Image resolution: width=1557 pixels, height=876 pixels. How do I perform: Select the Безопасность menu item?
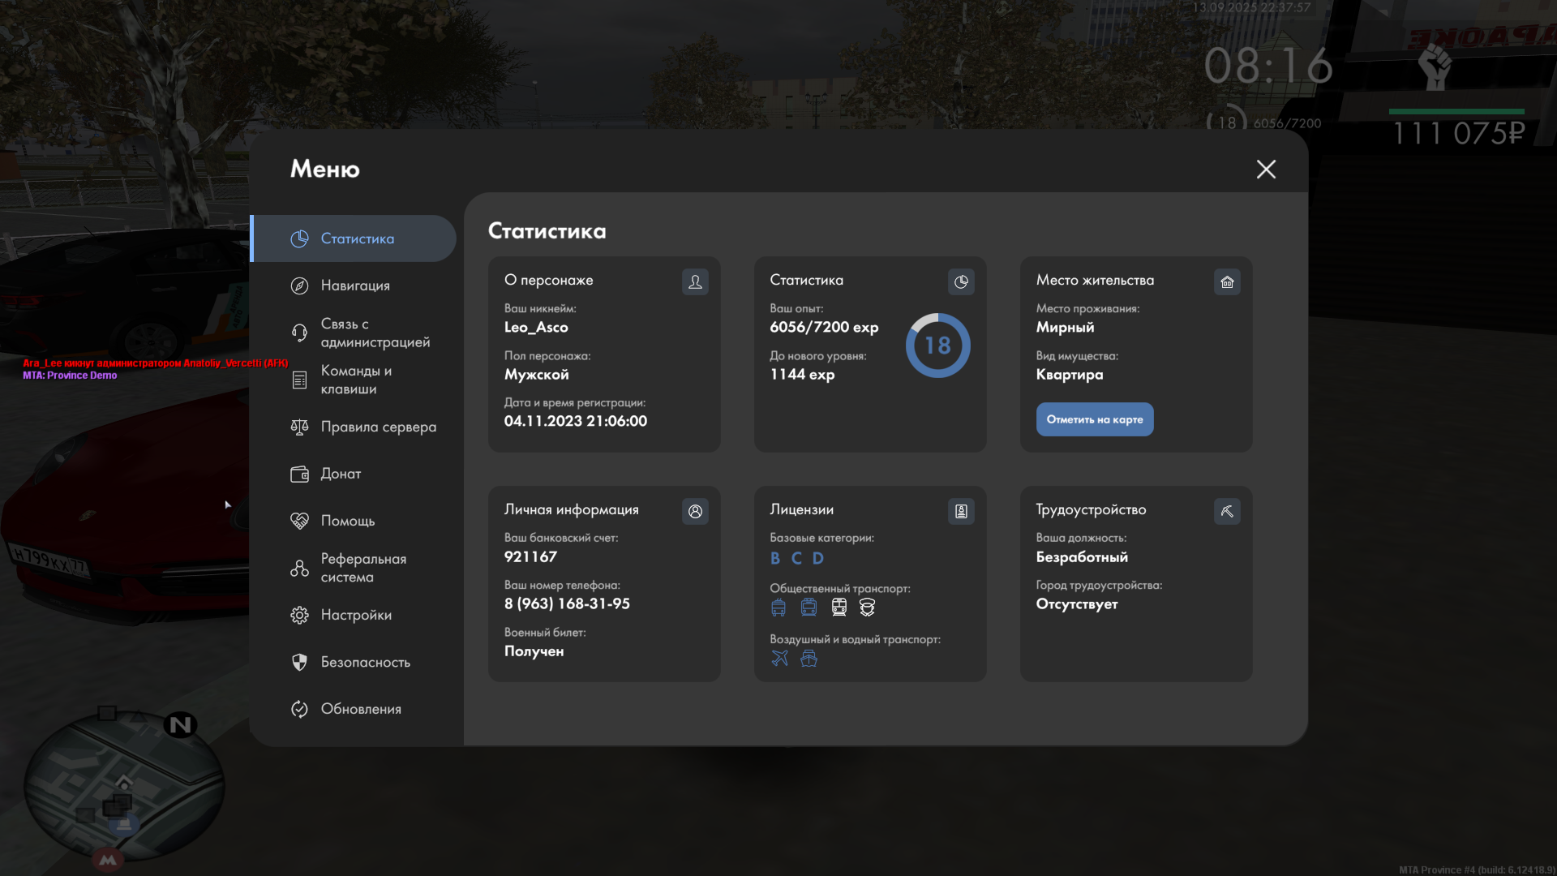365,662
